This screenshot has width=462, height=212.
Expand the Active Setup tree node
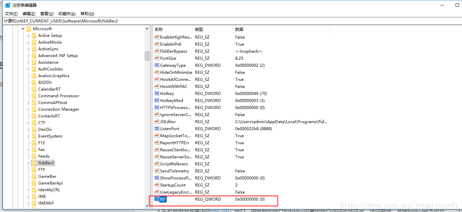point(29,35)
